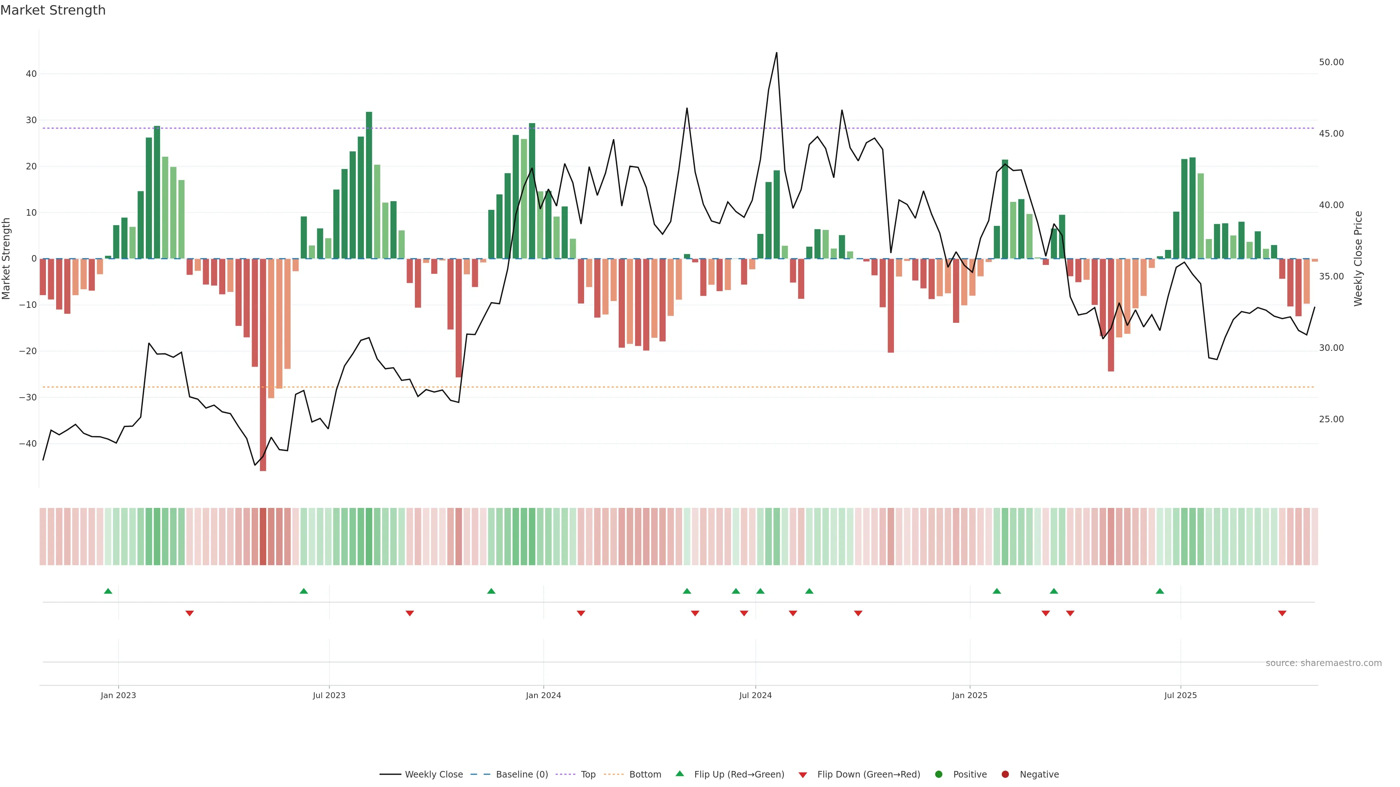Click the green Flip Up legend triangle
Screen dimensions: 1400x787
coord(679,774)
